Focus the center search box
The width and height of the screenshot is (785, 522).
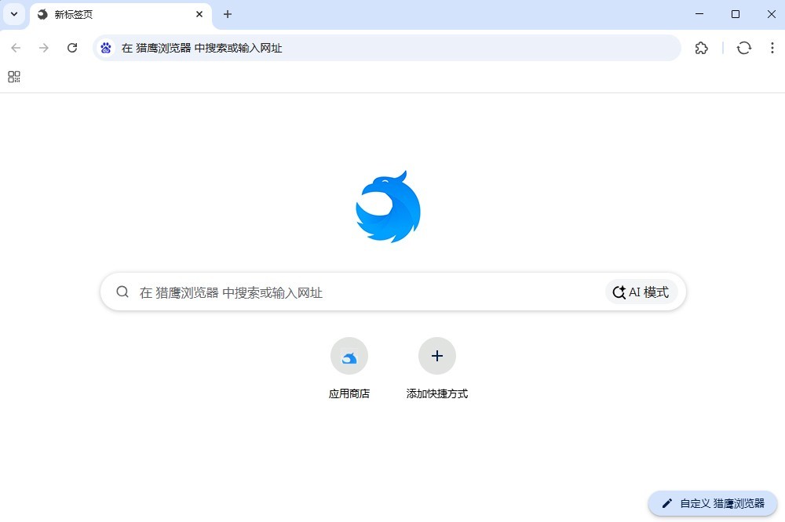point(393,292)
